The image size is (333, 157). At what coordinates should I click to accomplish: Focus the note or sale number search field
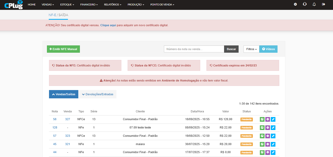[x=194, y=49]
